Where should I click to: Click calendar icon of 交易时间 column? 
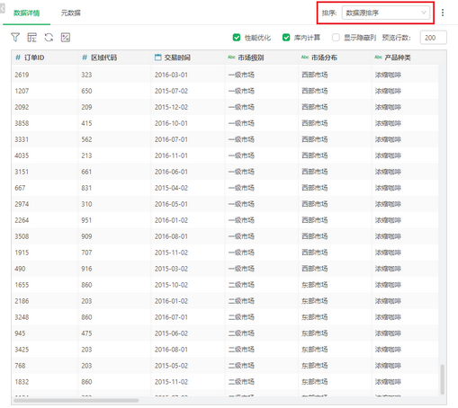[x=158, y=58]
